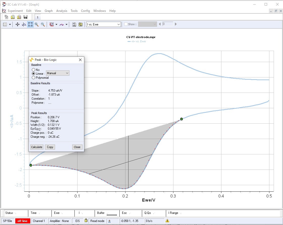Click the 'Channel 1' status panel
Screen dimensions: 283x225
click(39, 221)
